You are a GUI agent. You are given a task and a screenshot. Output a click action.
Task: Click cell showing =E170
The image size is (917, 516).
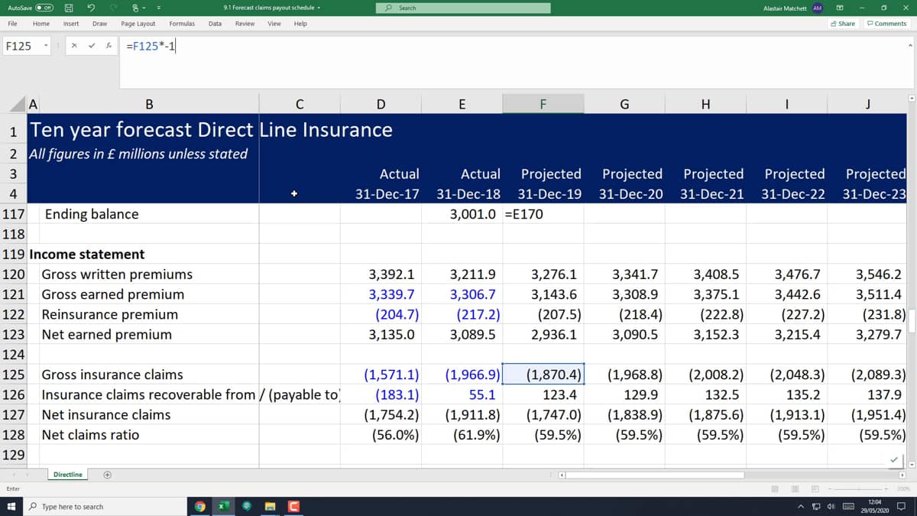click(x=543, y=214)
